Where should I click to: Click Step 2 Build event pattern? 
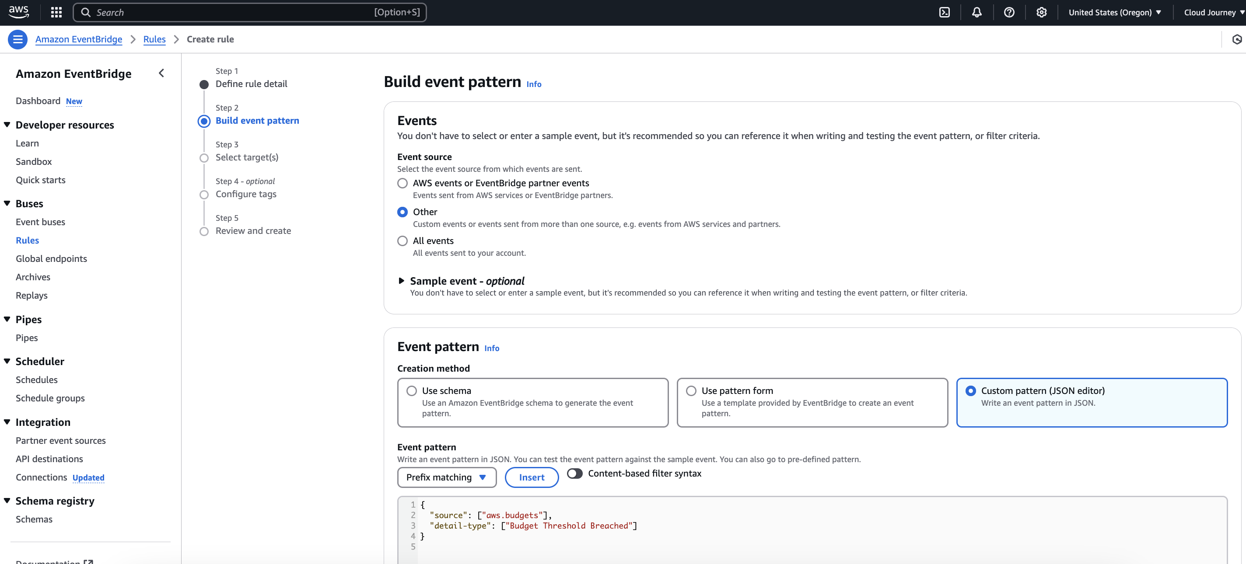click(257, 121)
